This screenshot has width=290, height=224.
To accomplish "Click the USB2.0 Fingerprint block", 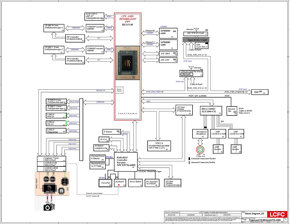I will (x=56, y=131).
